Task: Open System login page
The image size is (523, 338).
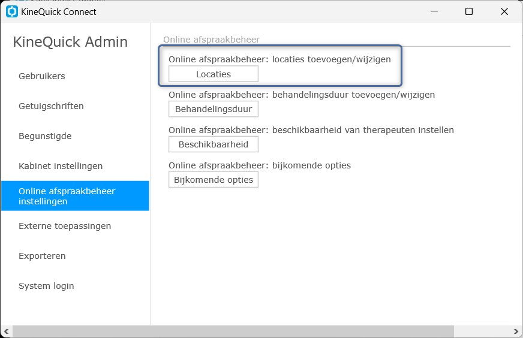Action: tap(75, 286)
